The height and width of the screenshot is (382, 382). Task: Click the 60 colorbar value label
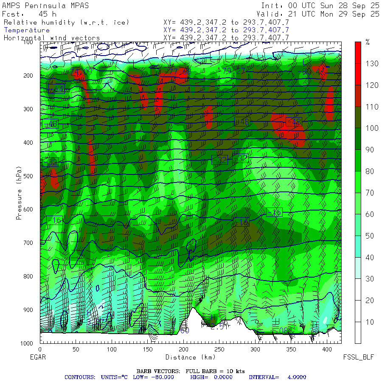tap(370, 214)
